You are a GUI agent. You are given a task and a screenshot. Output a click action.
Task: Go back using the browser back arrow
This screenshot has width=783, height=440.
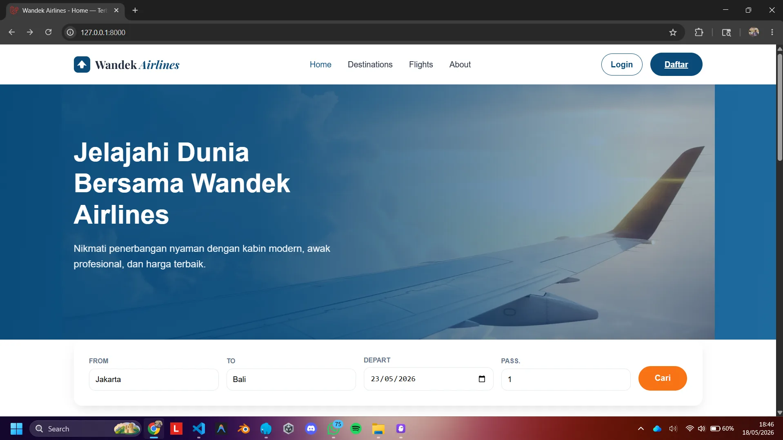12,32
